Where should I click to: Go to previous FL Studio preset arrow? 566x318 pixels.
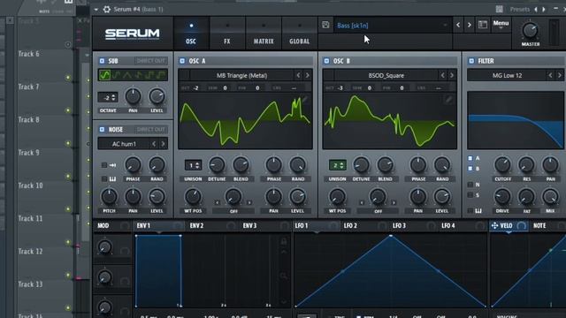pyautogui.click(x=536, y=10)
